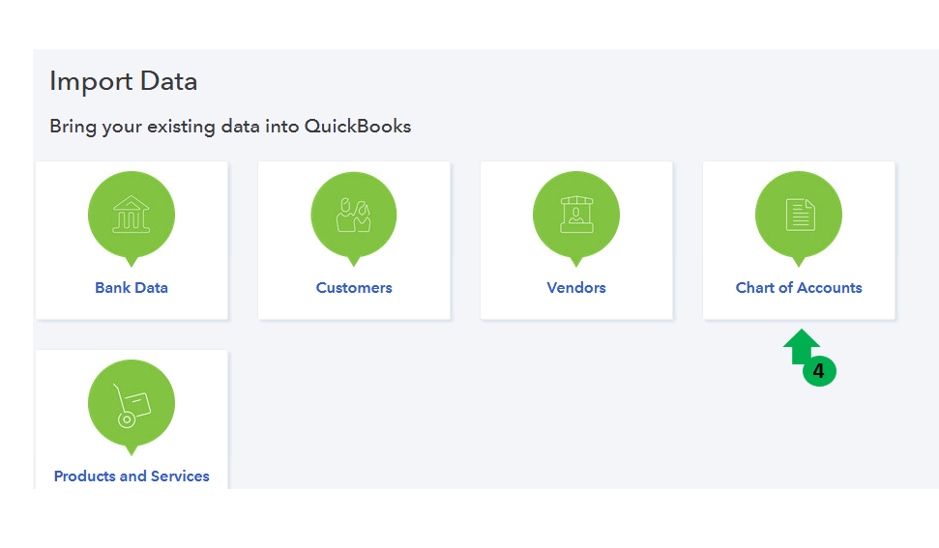Open the Bank Data text link

coord(132,288)
